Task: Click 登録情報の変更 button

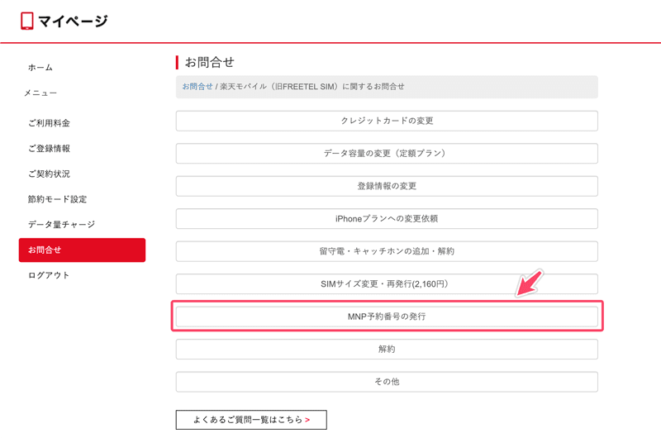Action: click(x=387, y=186)
